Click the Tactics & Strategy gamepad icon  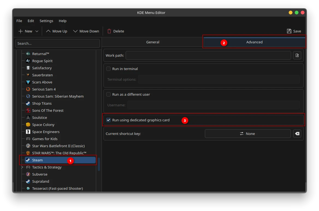pos(28,167)
